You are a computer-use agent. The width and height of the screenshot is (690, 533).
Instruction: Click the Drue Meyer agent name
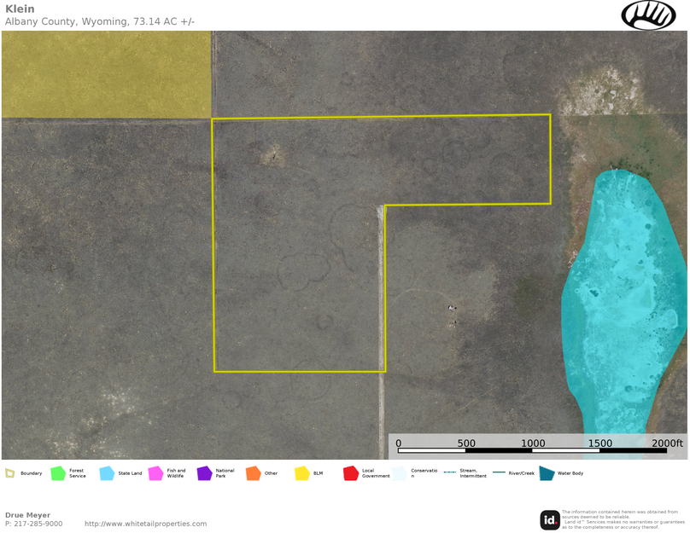pyautogui.click(x=27, y=515)
